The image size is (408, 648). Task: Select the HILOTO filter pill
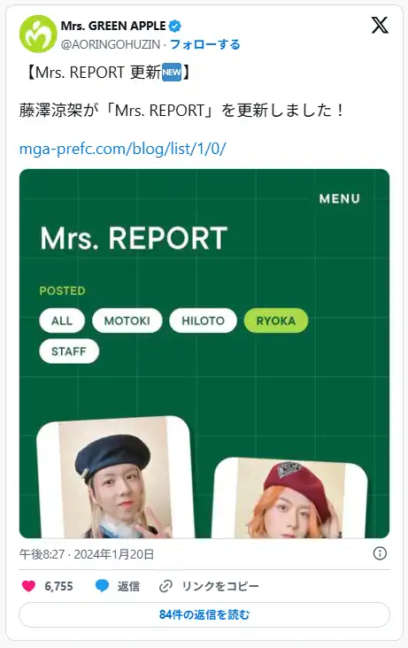pyautogui.click(x=203, y=320)
